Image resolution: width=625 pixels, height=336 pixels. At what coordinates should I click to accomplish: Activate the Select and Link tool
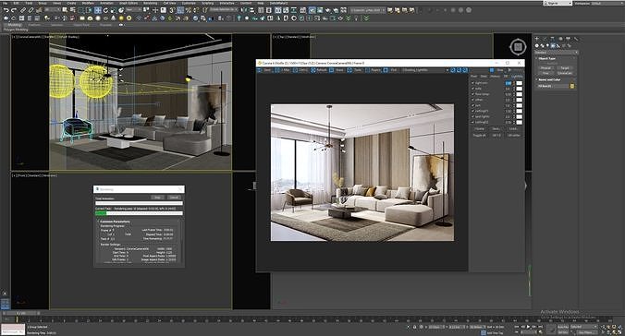23,10
